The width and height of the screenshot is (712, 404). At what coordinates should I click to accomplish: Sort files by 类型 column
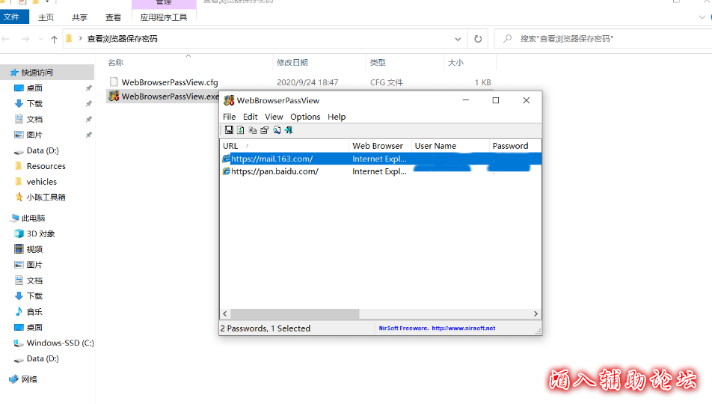click(x=405, y=63)
